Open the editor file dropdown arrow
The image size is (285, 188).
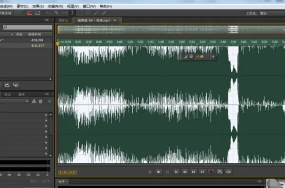[x=115, y=20]
